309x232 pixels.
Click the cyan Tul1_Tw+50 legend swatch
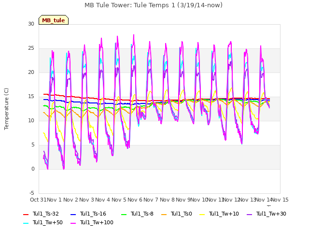26,223
